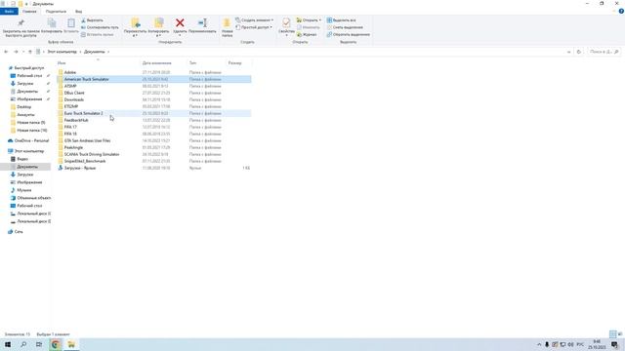
Task: Select the Euro Truck Simulator 2 folder
Action: [x=154, y=113]
